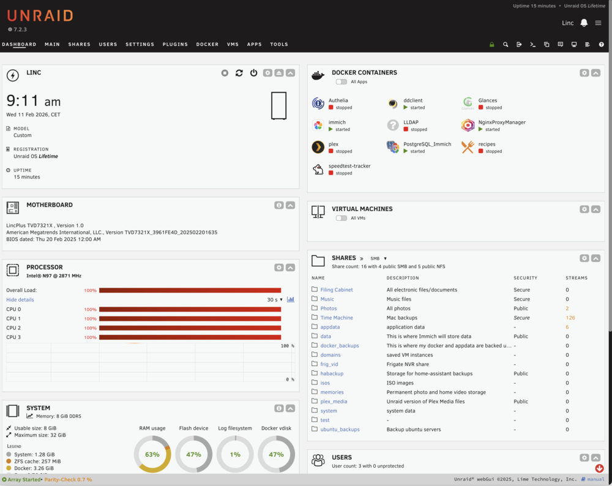
Task: Click the NginxProxyManager container icon
Action: pos(468,125)
